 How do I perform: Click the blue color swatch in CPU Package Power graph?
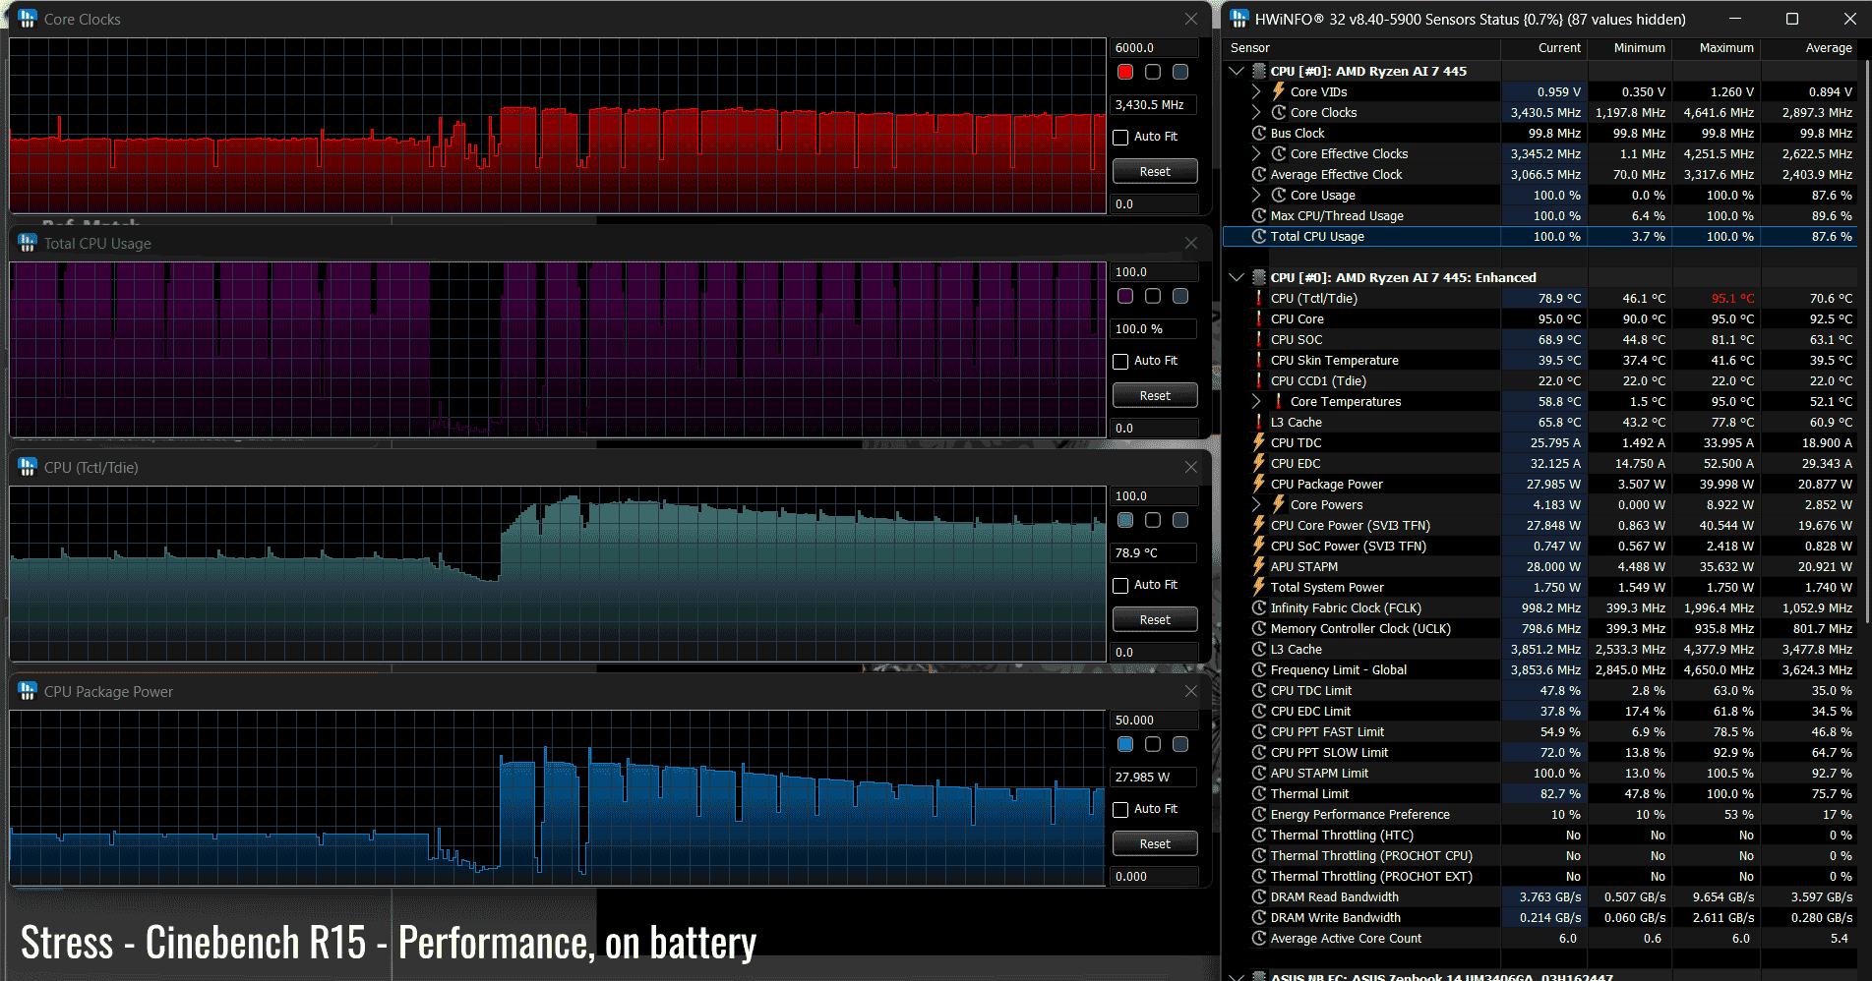[1125, 744]
